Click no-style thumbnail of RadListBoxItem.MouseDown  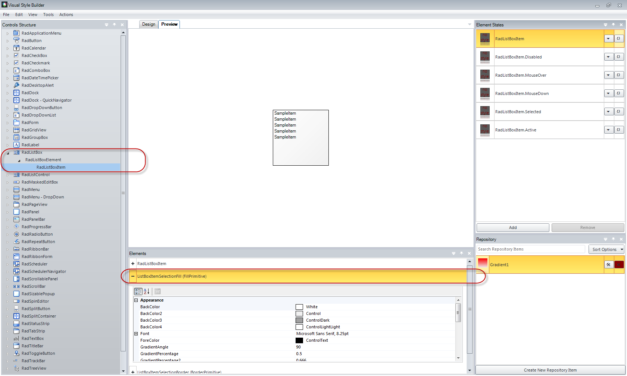click(485, 93)
